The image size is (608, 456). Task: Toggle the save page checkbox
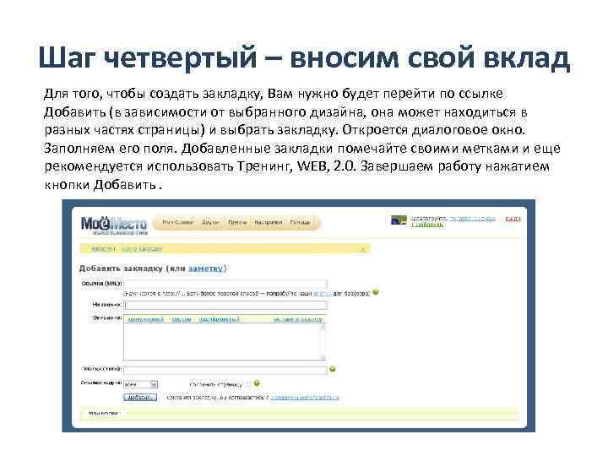(x=248, y=384)
